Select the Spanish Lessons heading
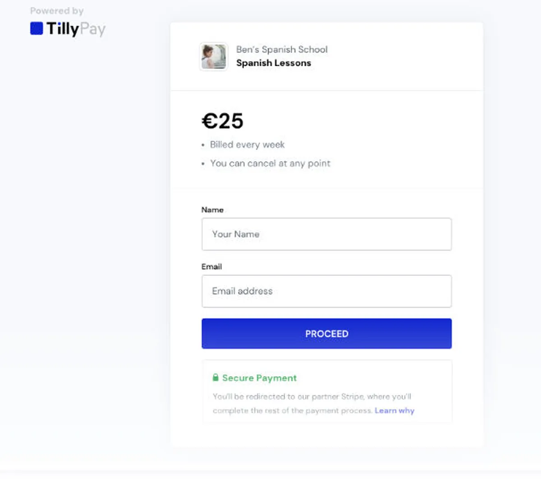Screen dimensions: 541x479 tap(274, 63)
